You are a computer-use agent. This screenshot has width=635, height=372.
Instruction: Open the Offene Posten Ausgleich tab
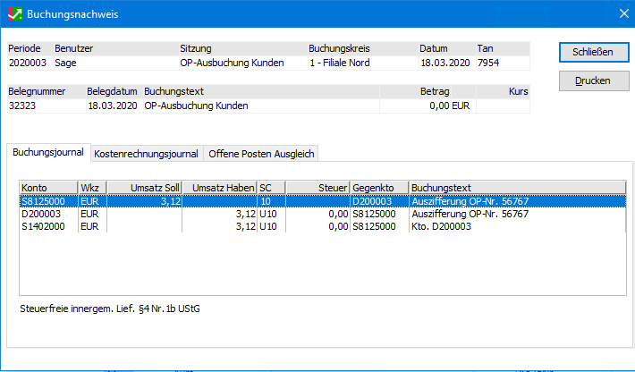point(261,154)
